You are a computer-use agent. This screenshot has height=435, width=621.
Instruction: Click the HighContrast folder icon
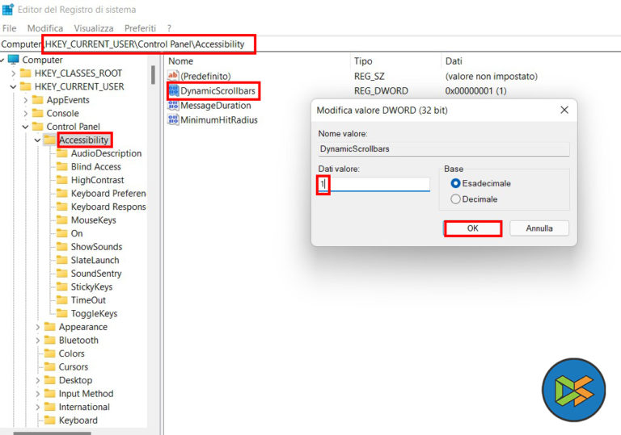[x=62, y=180]
